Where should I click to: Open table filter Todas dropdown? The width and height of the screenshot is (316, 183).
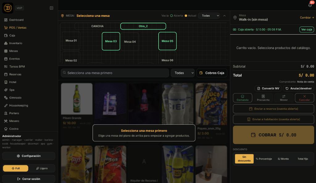209,16
